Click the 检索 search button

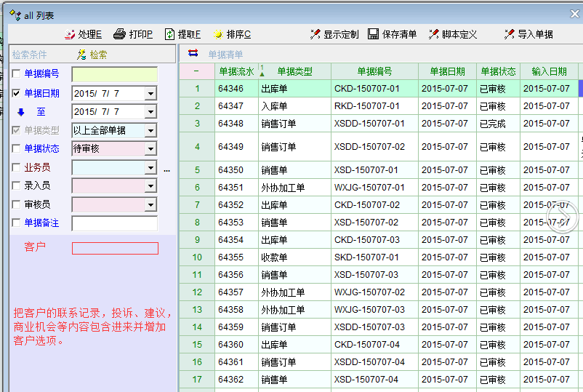click(93, 55)
